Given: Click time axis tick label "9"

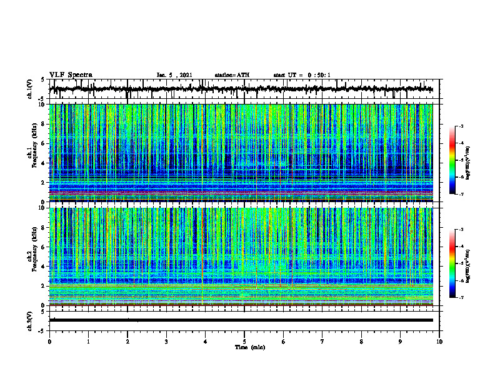Looking at the screenshot, I should point(400,342).
